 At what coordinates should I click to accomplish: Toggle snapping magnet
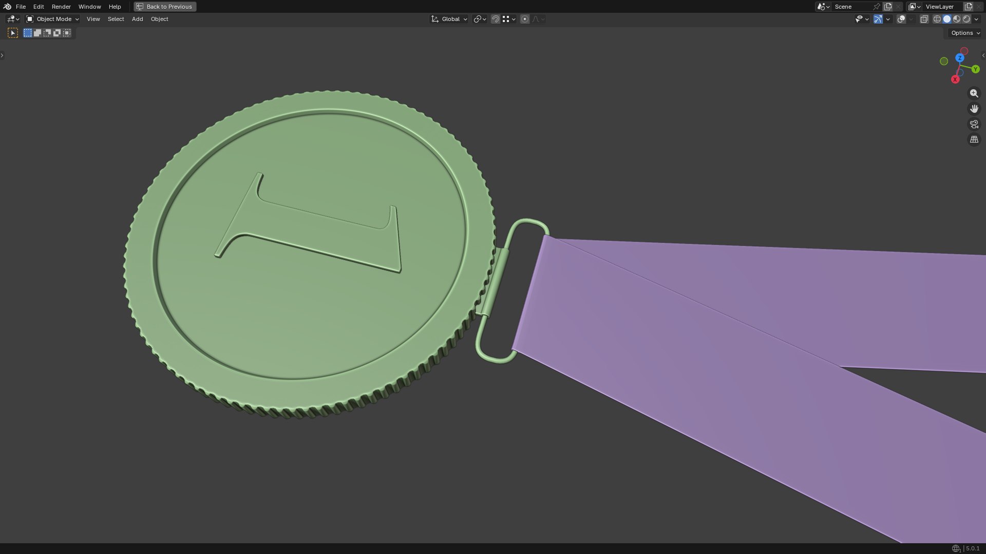[496, 19]
